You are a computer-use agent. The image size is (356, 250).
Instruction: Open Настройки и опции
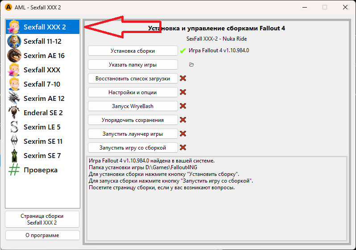click(x=132, y=92)
